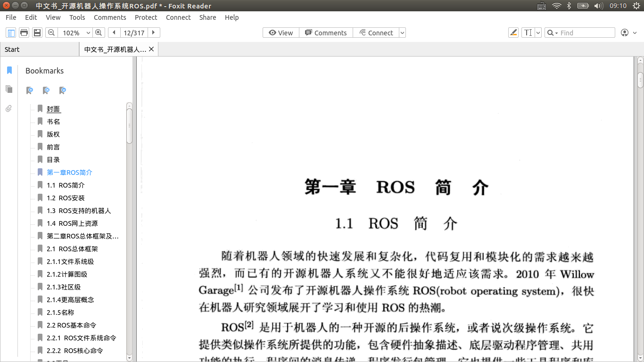Select the 第一章ROS简介 bookmark
Viewport: 644px width, 362px height.
(x=69, y=173)
